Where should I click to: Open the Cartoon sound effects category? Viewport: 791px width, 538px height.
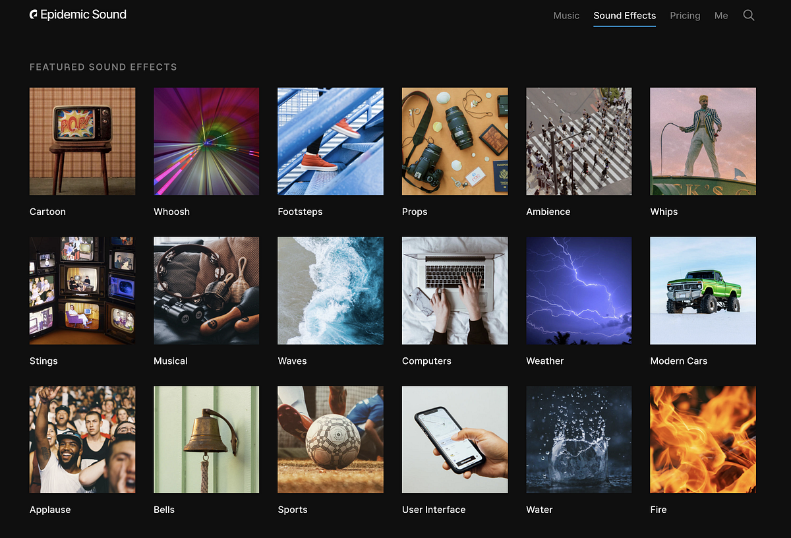[x=82, y=141]
